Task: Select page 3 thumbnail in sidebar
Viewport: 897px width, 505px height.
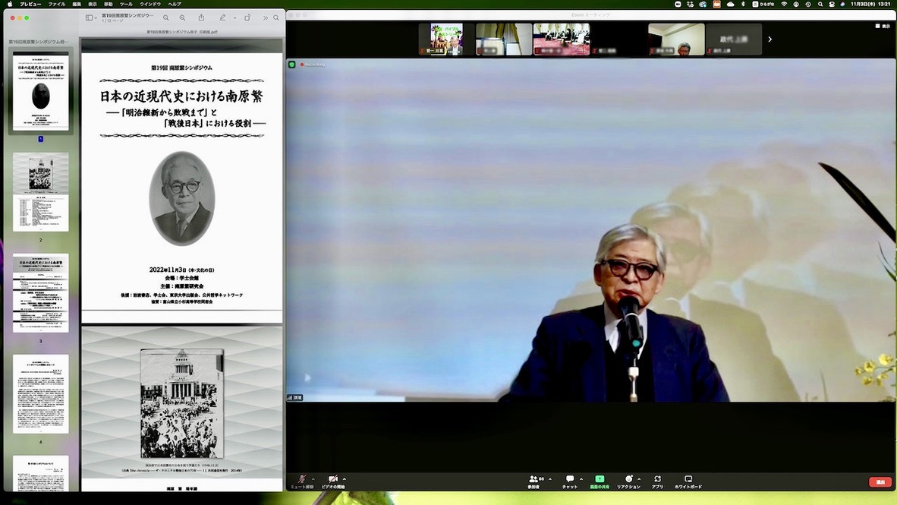Action: tap(41, 292)
